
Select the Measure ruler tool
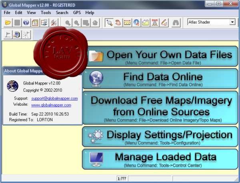127,23
